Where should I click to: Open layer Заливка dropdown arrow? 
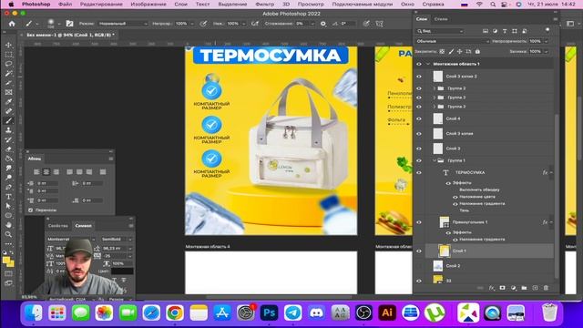(547, 52)
